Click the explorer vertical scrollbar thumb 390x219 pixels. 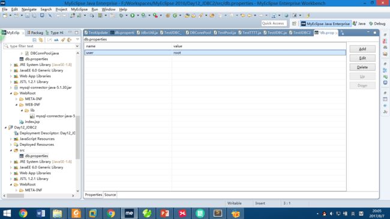pos(77,137)
